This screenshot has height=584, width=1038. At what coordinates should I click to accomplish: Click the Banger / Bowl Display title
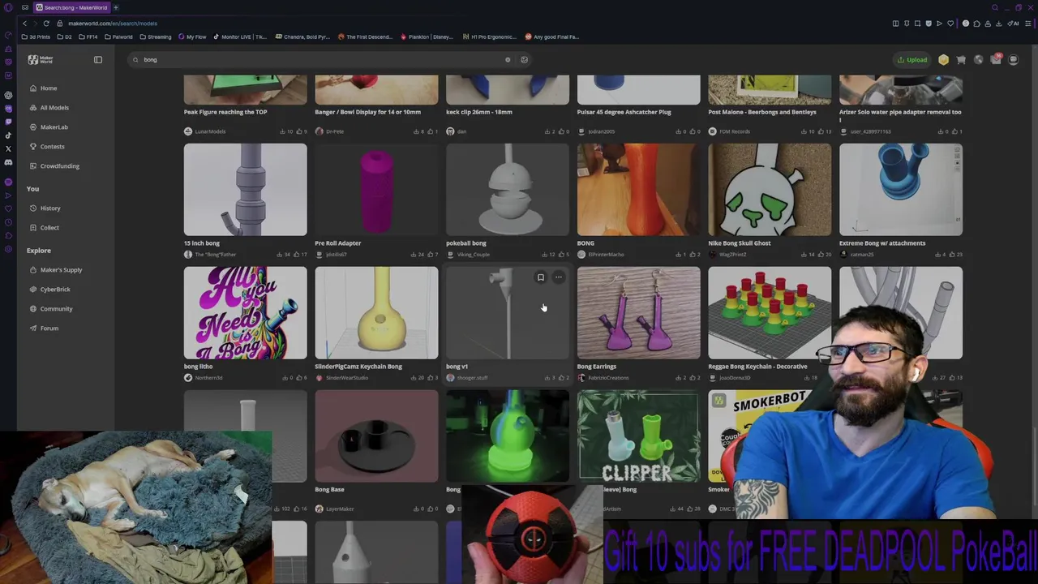click(367, 112)
